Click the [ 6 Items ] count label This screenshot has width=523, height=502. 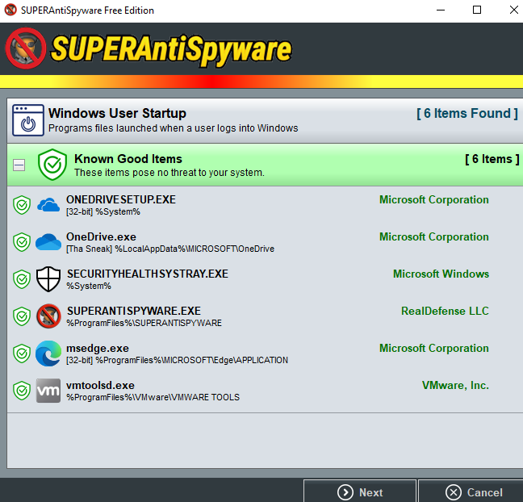click(x=492, y=159)
